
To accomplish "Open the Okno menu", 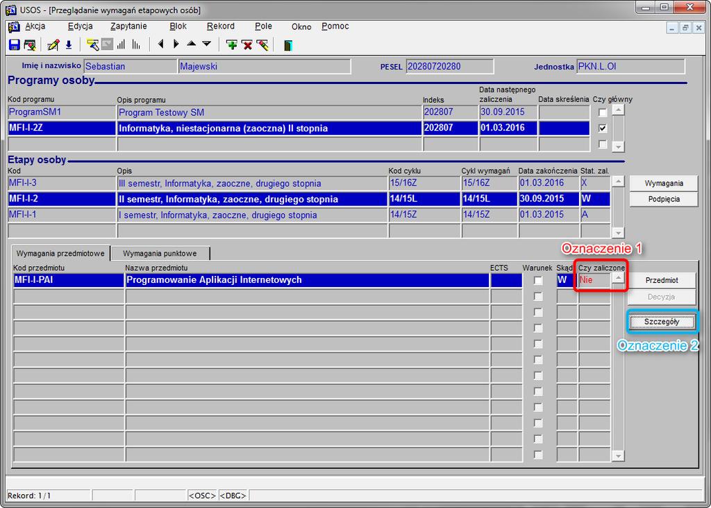I will pos(301,27).
